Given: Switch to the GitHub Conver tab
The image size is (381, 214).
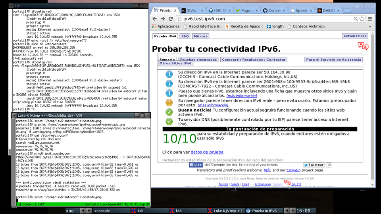Looking at the screenshot, I should 274,10.
